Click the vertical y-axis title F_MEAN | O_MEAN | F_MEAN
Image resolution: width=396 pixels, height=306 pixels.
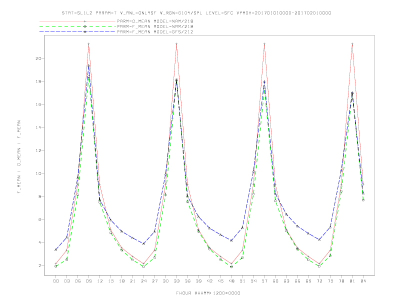click(x=19, y=157)
